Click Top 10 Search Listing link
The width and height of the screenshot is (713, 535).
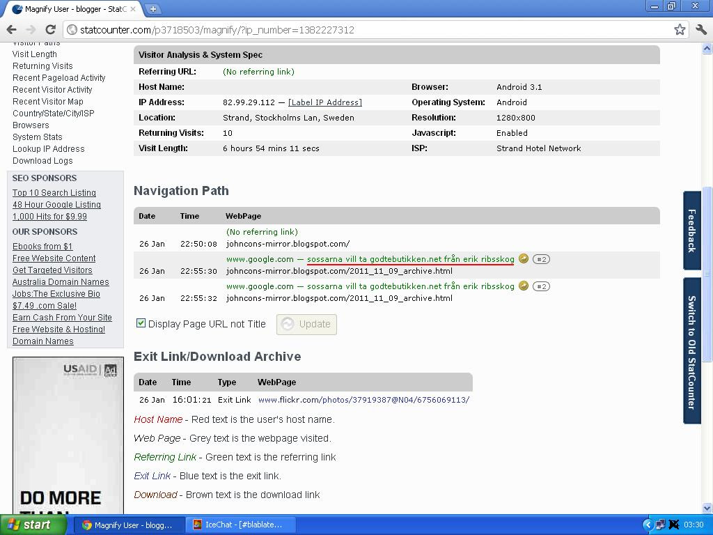(54, 192)
